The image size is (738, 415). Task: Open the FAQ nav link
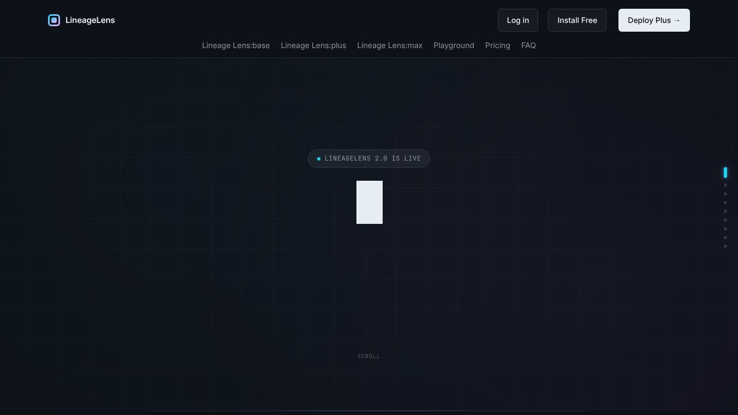pyautogui.click(x=528, y=45)
